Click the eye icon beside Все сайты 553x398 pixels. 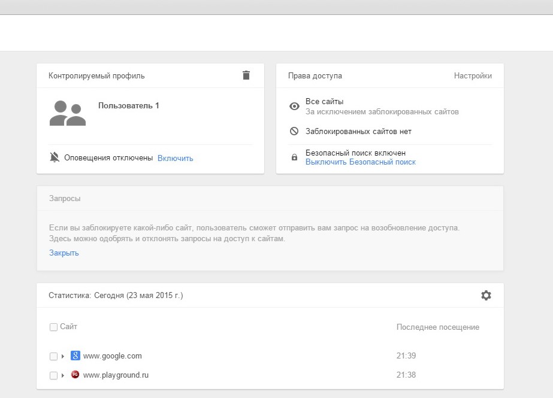tap(294, 106)
